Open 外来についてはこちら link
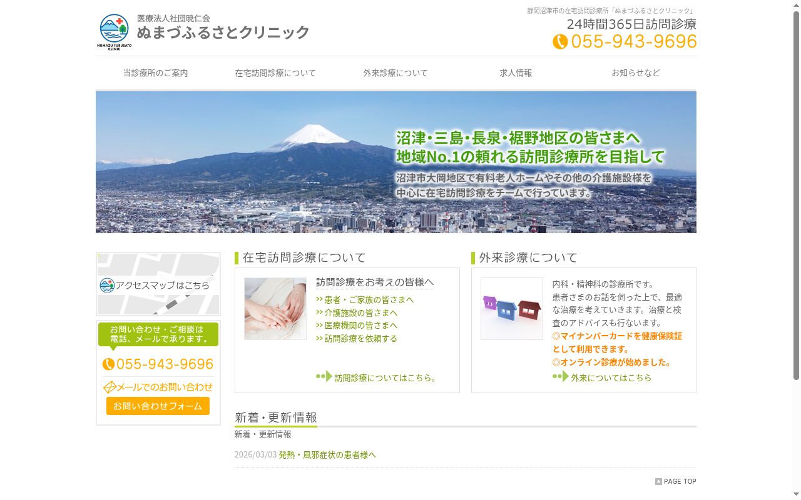 click(611, 378)
